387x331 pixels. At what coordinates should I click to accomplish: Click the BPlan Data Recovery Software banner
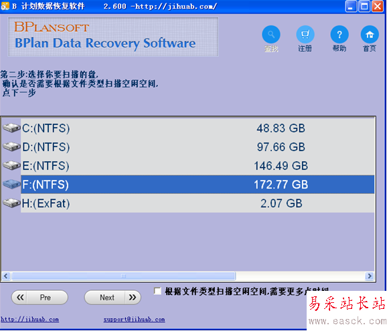pos(113,37)
